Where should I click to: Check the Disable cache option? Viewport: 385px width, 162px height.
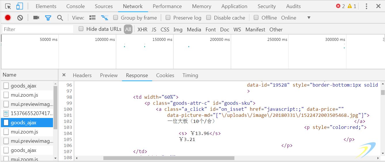point(209,18)
